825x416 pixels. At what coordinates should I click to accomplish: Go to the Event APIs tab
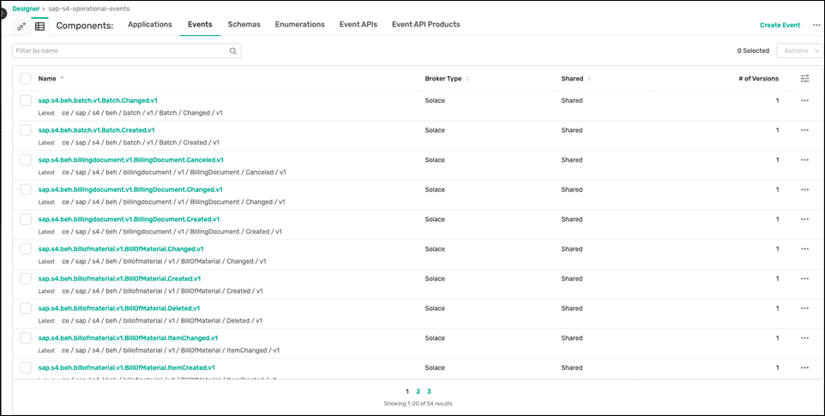358,25
